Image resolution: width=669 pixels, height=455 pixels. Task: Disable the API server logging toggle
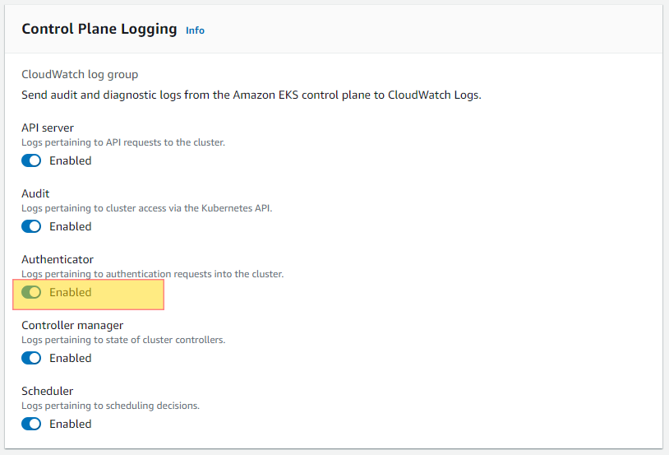pos(31,160)
